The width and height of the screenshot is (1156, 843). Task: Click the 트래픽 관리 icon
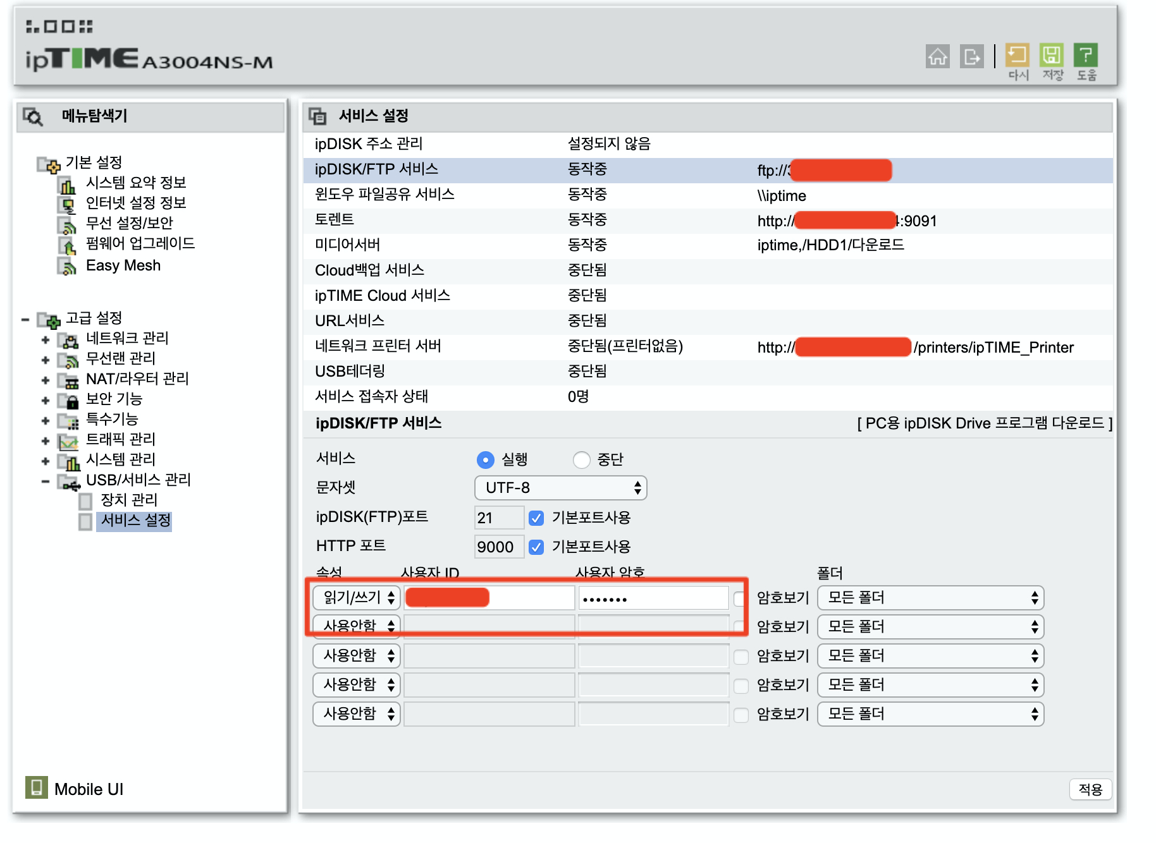68,441
